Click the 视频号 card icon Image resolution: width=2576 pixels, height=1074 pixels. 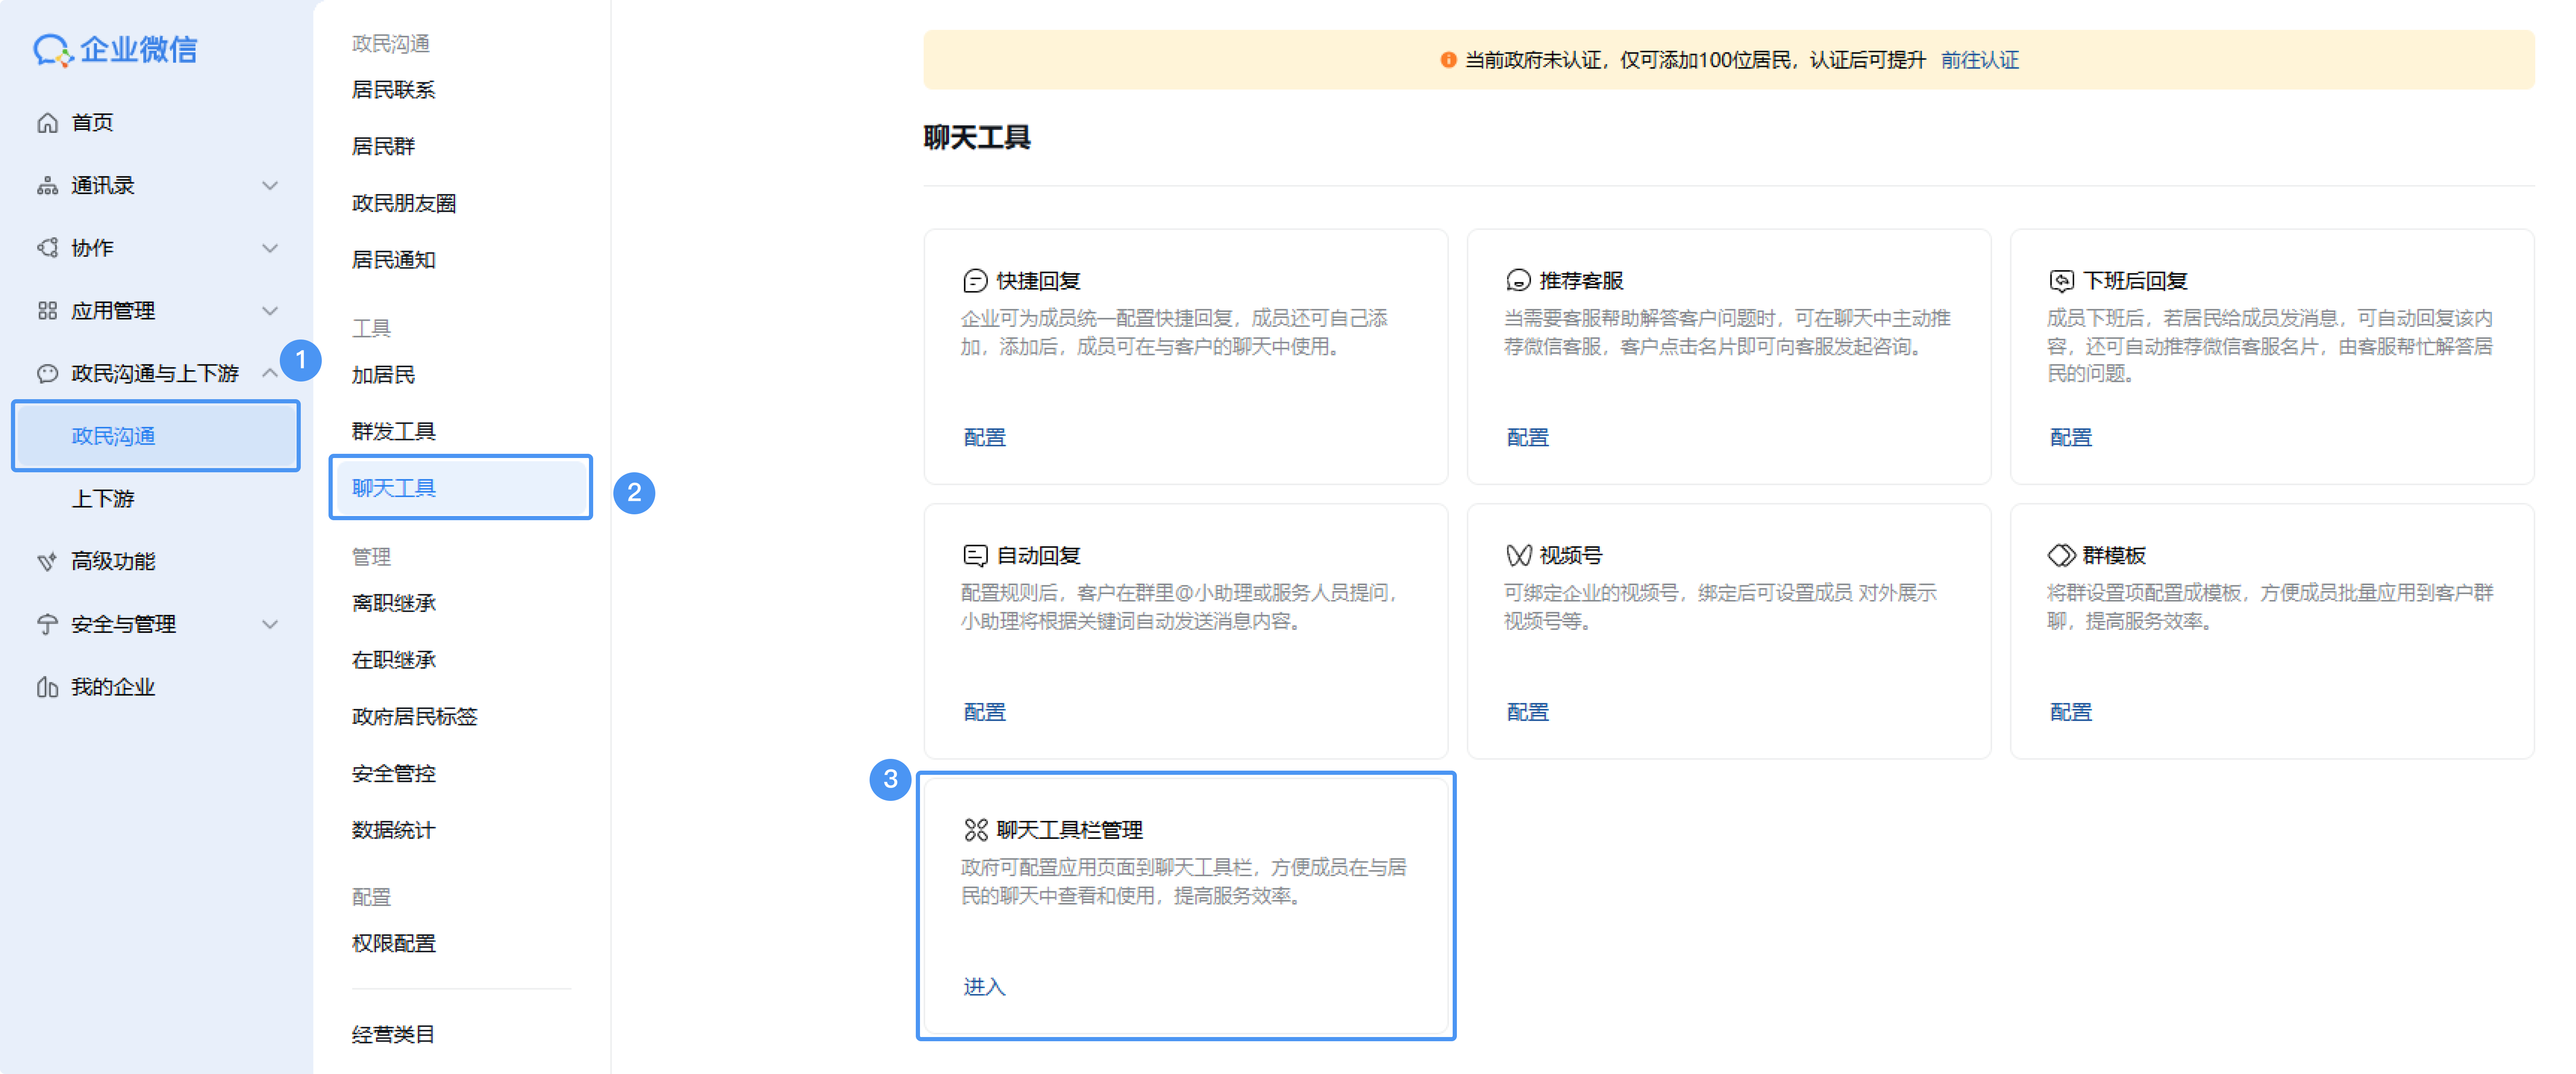click(x=1518, y=555)
